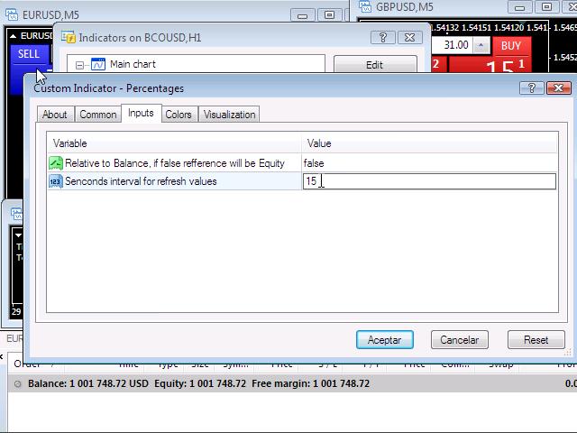This screenshot has height=433, width=577.
Task: Close the Custom Indicator dialog
Action: pyautogui.click(x=559, y=88)
